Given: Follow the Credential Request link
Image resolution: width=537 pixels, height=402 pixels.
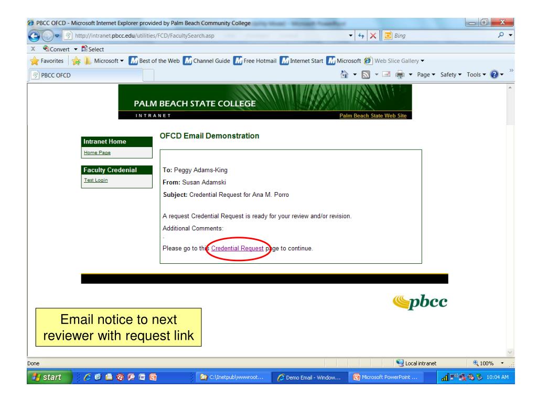Looking at the screenshot, I should click(x=238, y=249).
